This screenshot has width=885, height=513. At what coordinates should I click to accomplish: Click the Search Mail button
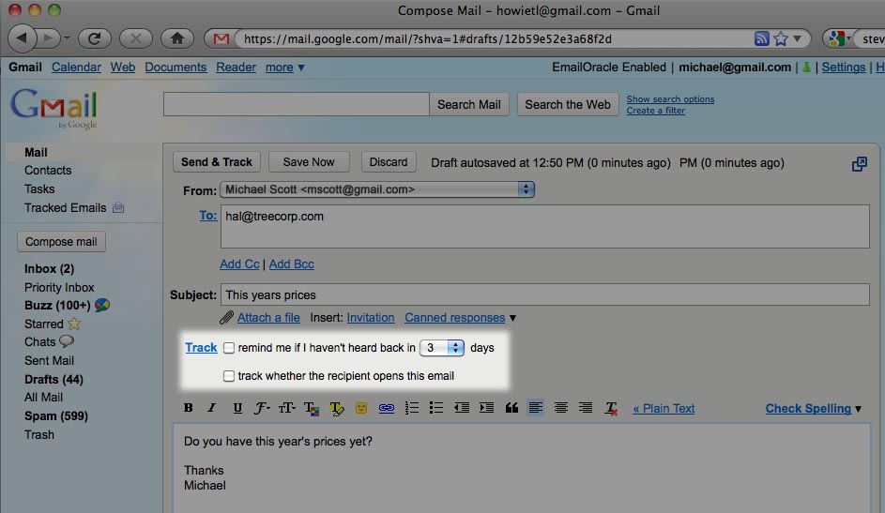click(469, 105)
